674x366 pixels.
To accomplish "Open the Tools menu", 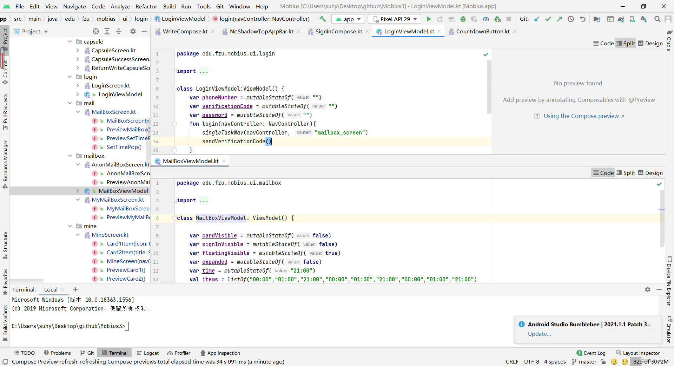I will tap(203, 6).
